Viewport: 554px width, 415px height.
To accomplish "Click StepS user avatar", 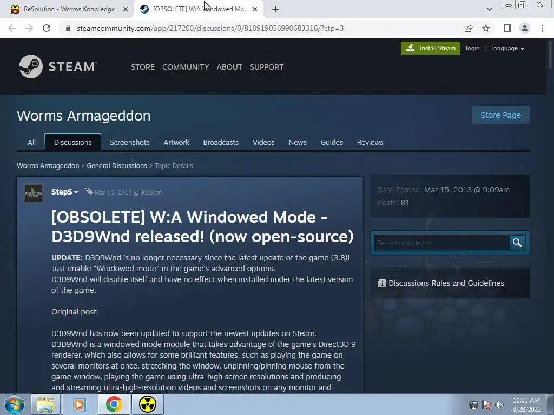I will (x=34, y=193).
